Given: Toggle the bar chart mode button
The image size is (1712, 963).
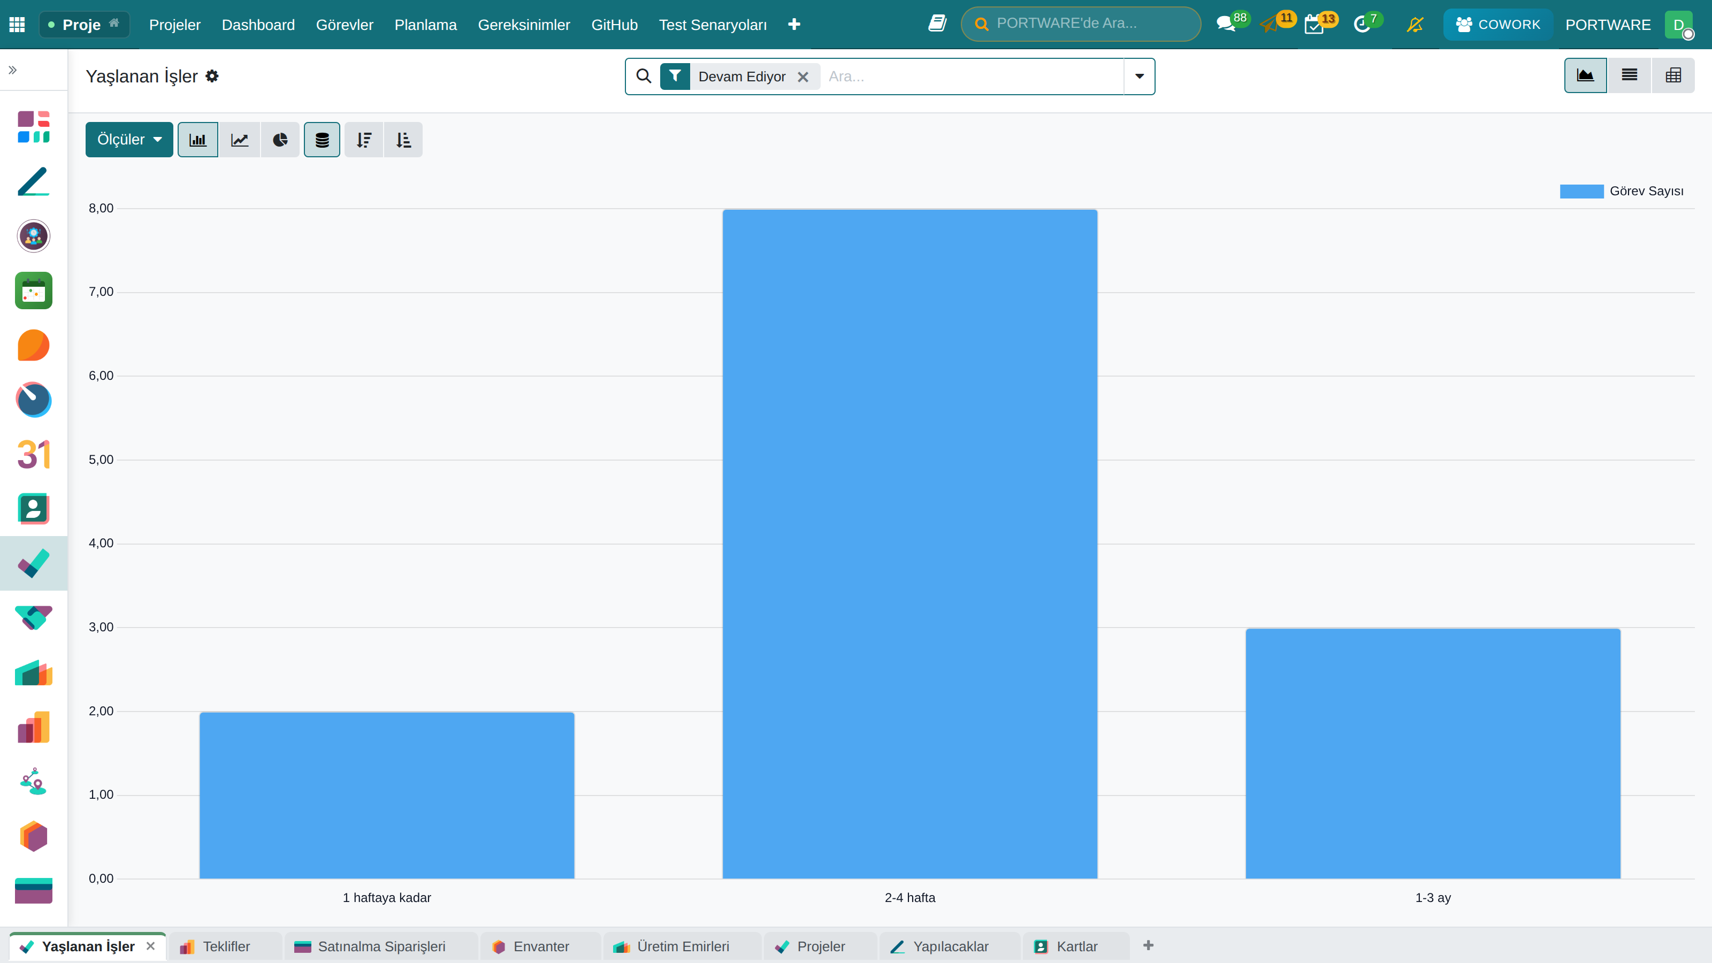Looking at the screenshot, I should coord(198,140).
